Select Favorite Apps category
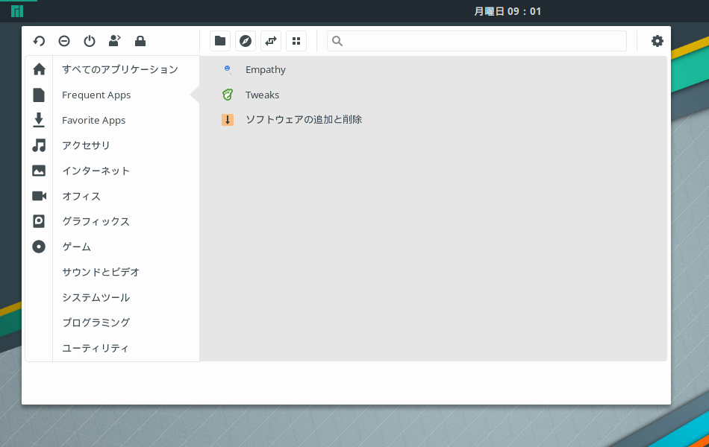Image resolution: width=709 pixels, height=447 pixels. (x=93, y=120)
